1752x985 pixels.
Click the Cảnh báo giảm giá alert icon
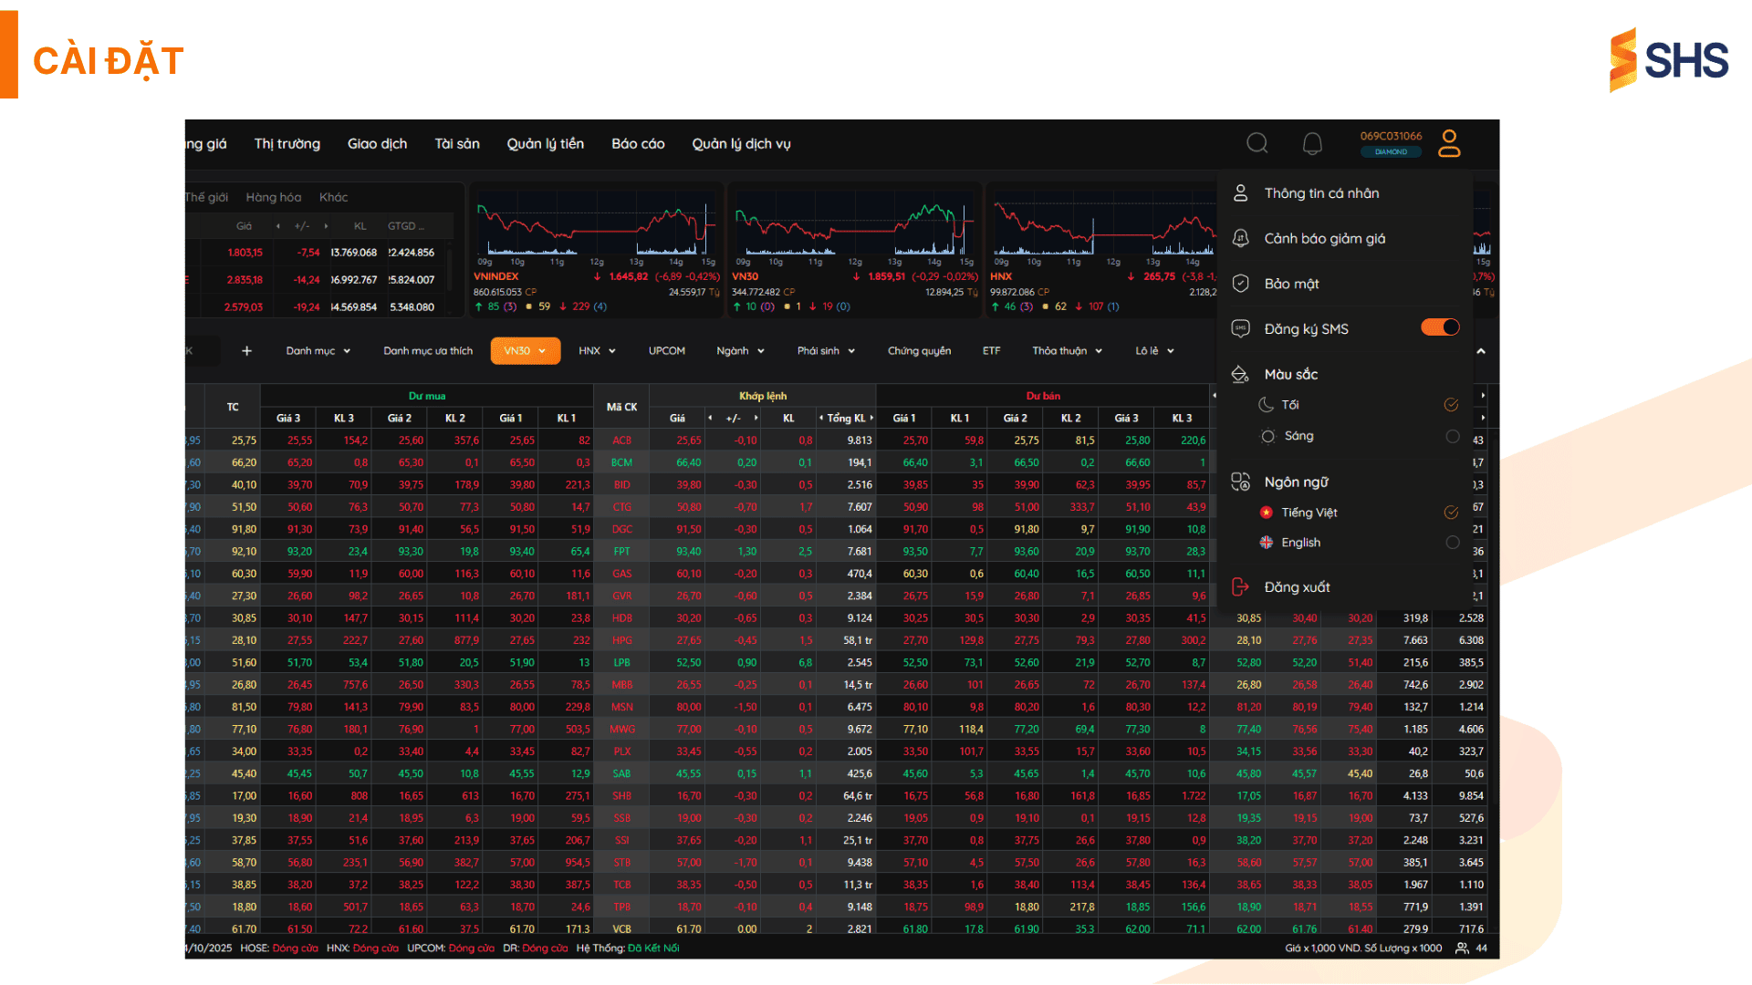click(x=1240, y=238)
